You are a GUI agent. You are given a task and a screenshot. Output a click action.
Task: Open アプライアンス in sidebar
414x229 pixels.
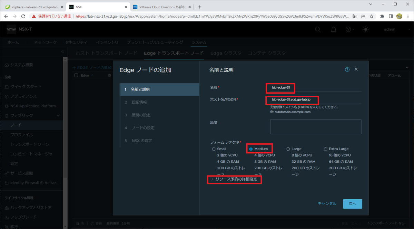[x=23, y=96]
